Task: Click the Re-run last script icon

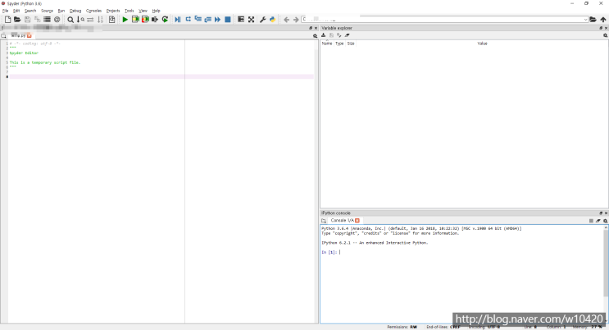Action: (x=165, y=19)
